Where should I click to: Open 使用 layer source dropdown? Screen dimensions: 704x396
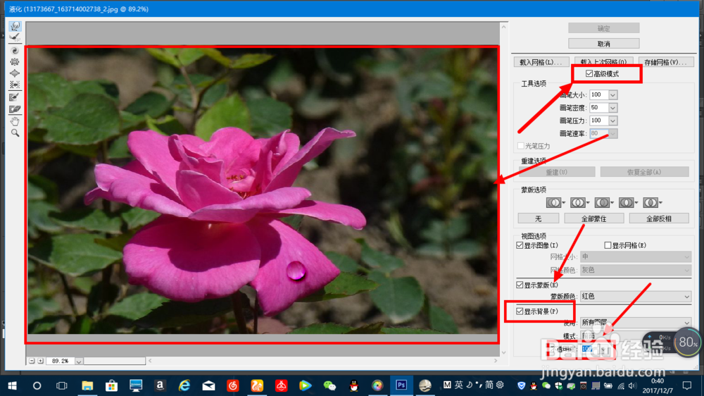636,322
